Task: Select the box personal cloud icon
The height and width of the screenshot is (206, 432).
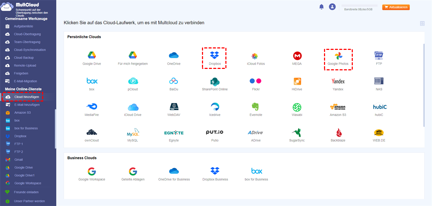Action: [92, 81]
